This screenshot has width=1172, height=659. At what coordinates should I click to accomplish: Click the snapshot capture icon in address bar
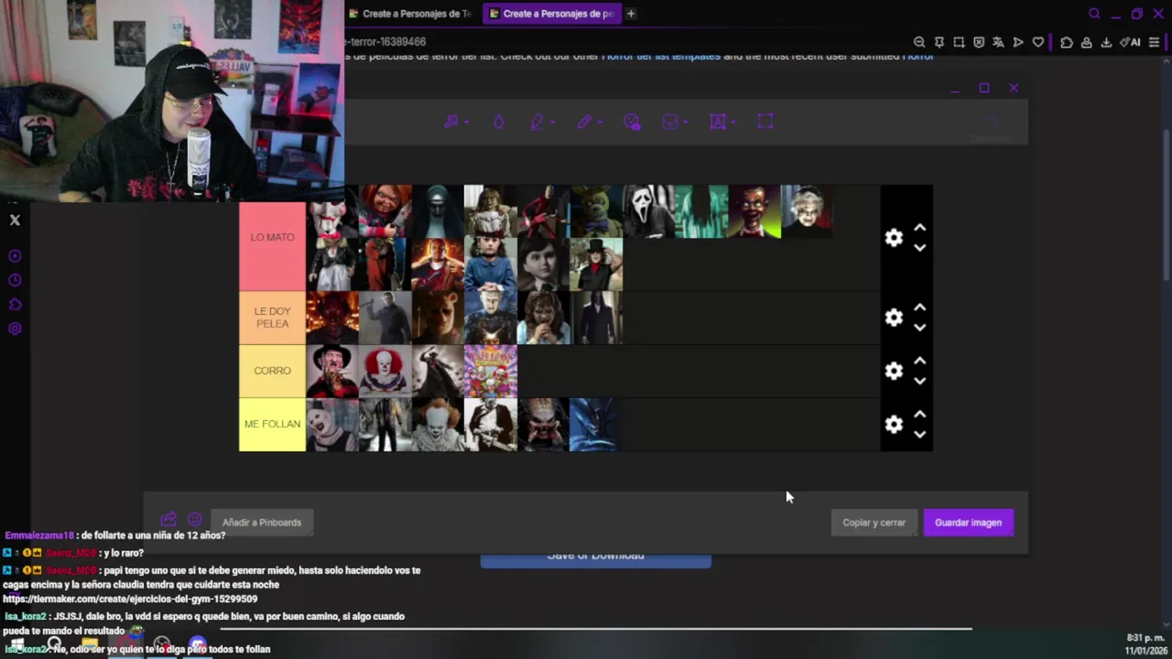[959, 42]
